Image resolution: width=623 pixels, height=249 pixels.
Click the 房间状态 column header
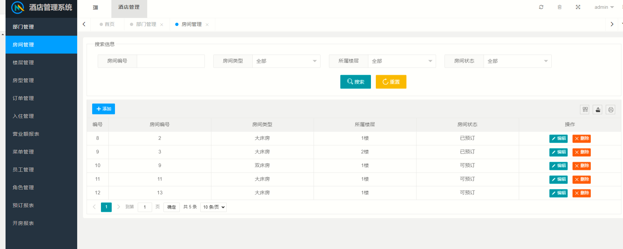(467, 125)
